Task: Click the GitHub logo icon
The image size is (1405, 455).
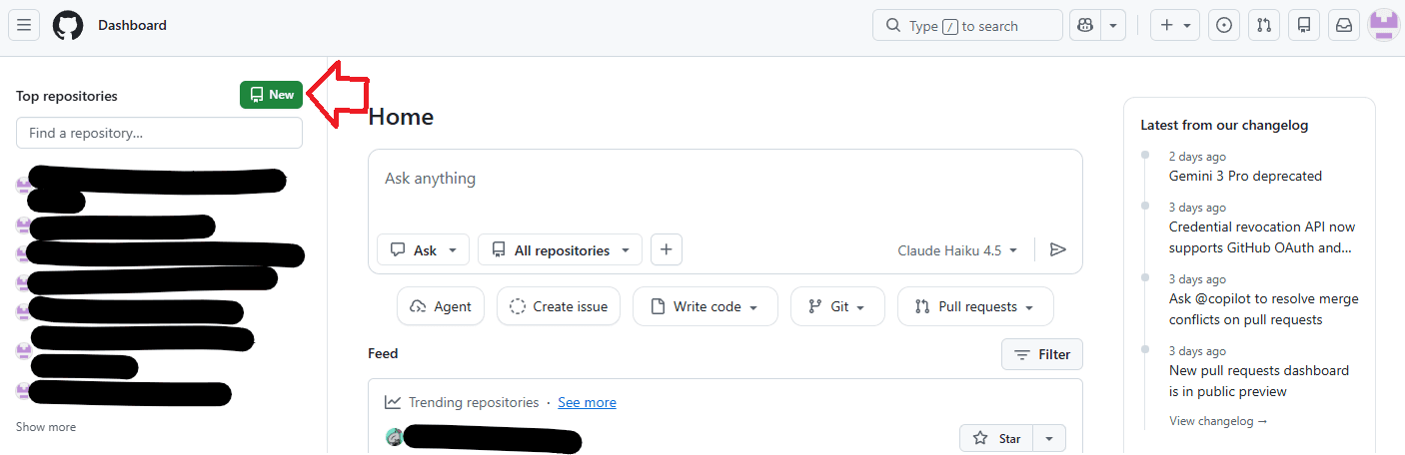Action: (68, 26)
